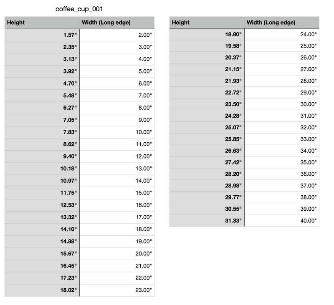Select the width cell 30.00"
The height and width of the screenshot is (305, 334).
click(282, 104)
